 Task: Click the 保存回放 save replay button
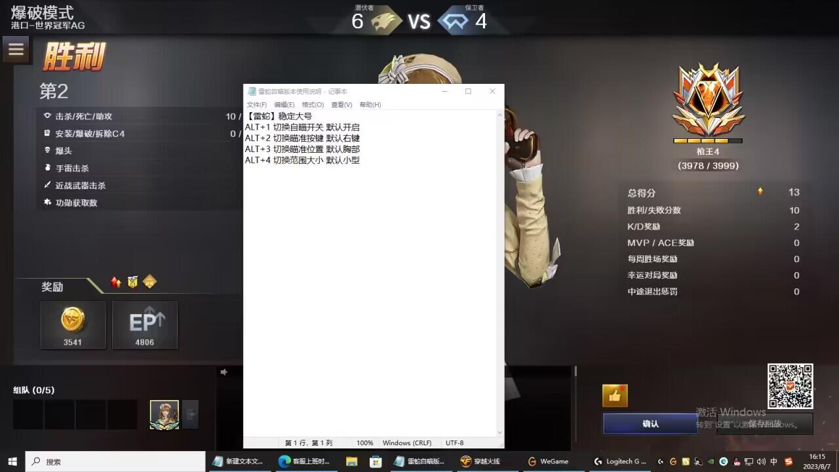pyautogui.click(x=764, y=424)
